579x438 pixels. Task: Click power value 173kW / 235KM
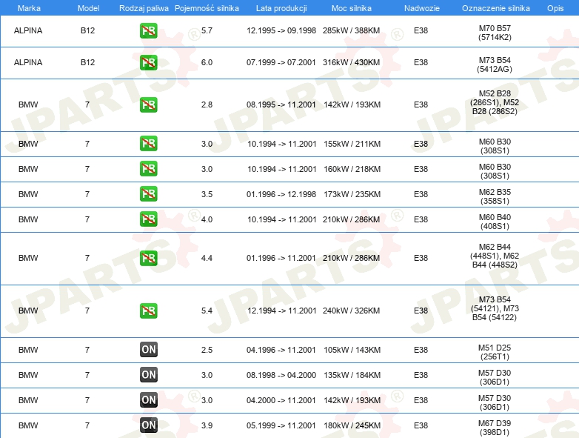[352, 194]
